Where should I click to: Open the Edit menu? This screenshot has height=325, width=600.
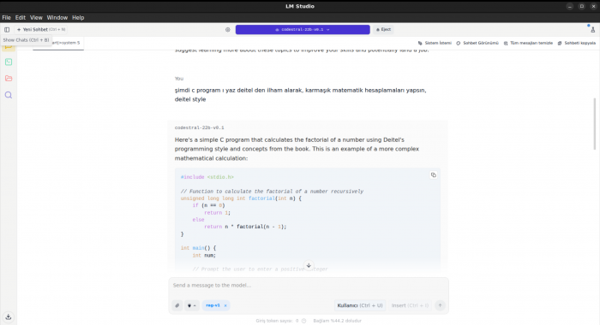click(x=21, y=18)
